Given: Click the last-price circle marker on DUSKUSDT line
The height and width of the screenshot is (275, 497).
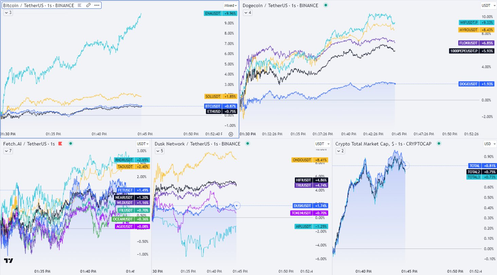Looking at the screenshot, I should (236, 205).
